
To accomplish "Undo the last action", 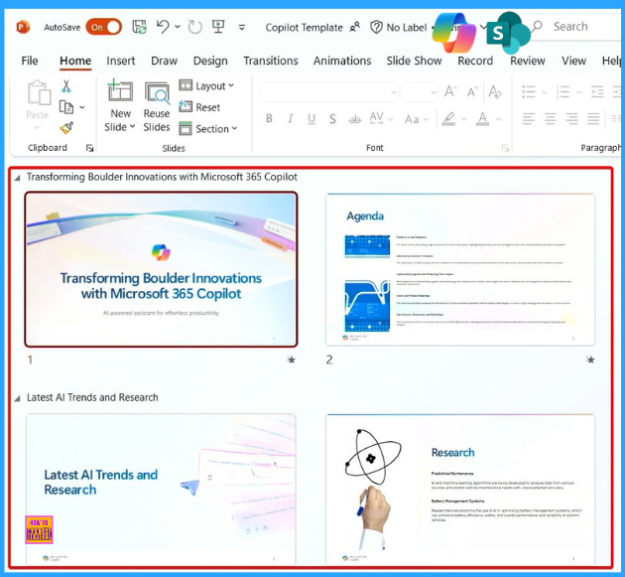I will click(163, 27).
